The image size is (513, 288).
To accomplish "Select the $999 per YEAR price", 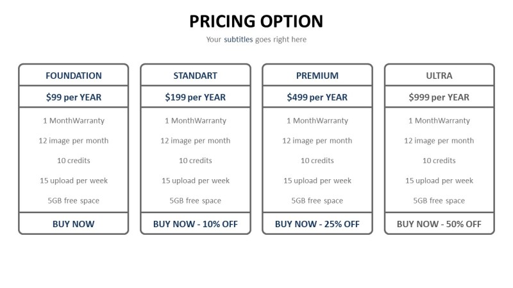I will click(439, 97).
